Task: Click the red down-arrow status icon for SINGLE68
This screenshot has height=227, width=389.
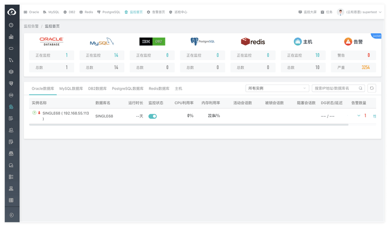Action: pyautogui.click(x=39, y=113)
